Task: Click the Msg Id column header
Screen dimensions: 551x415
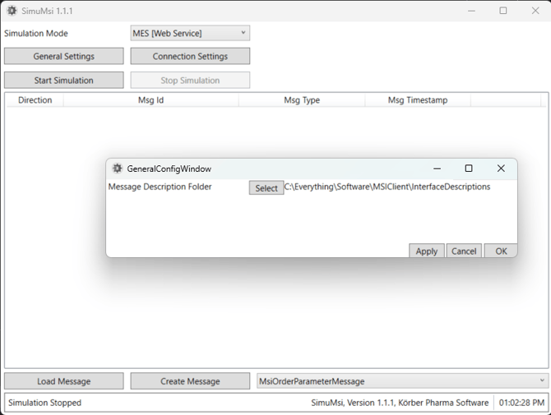Action: pos(150,100)
